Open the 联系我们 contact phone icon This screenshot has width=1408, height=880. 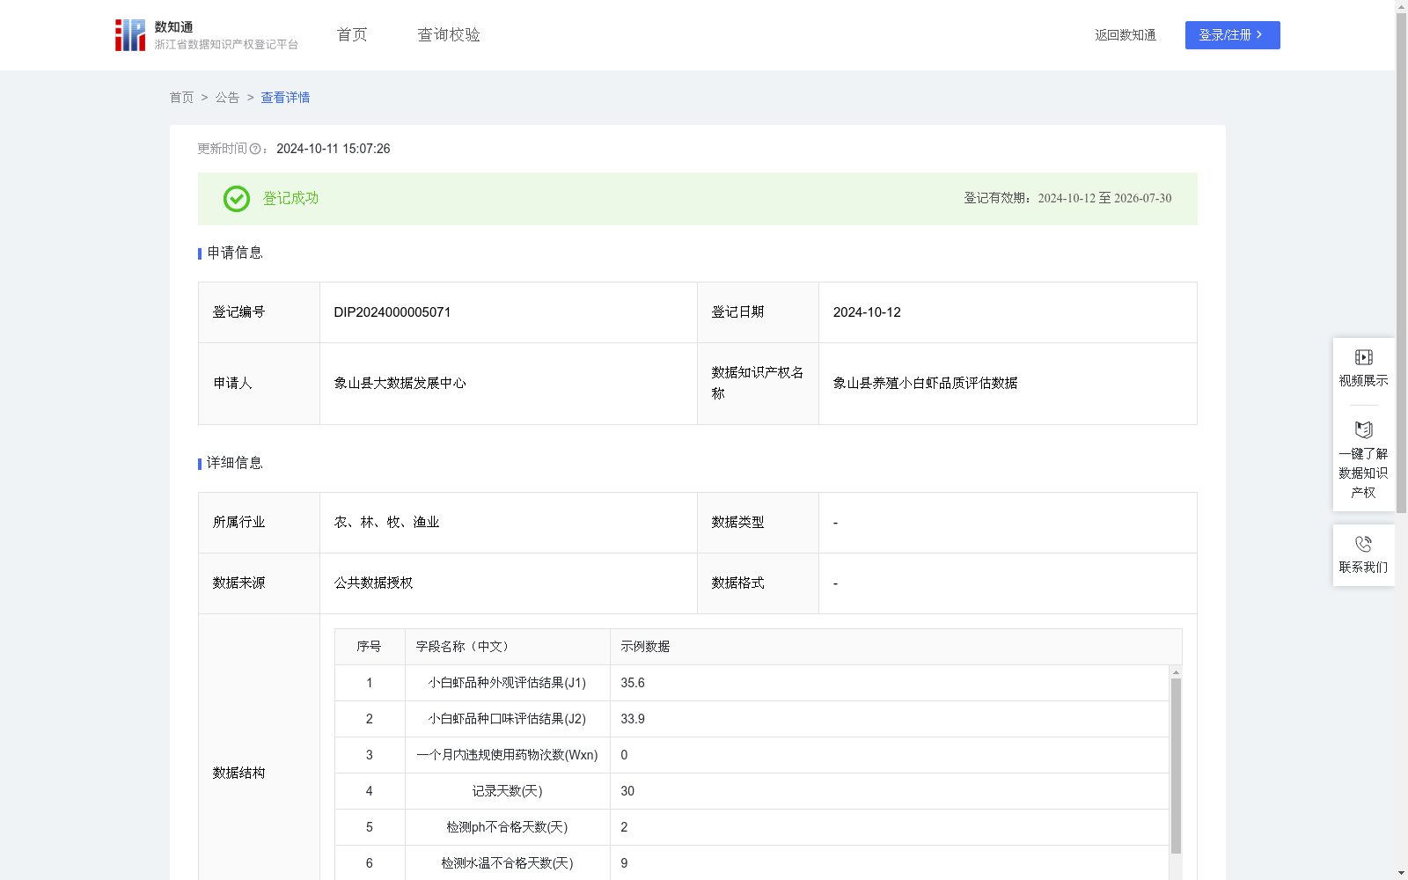[1363, 543]
